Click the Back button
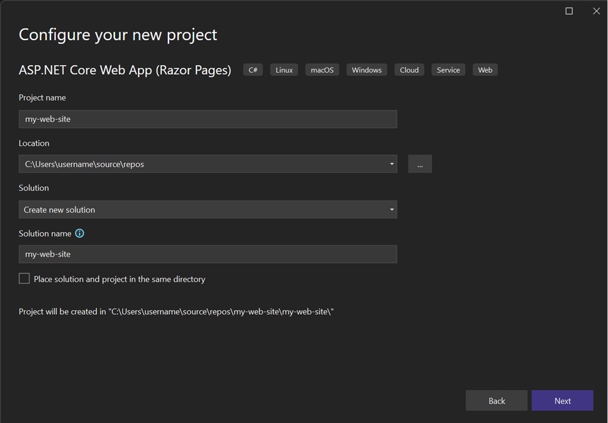This screenshot has height=423, width=608. [x=496, y=401]
